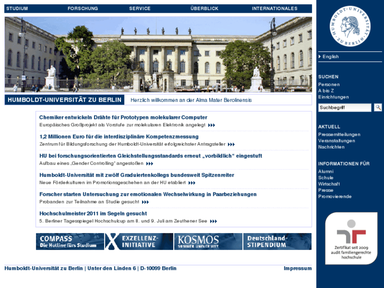Open Veranstaltungen under Aktuell
This screenshot has width=384, height=288.
point(336,141)
